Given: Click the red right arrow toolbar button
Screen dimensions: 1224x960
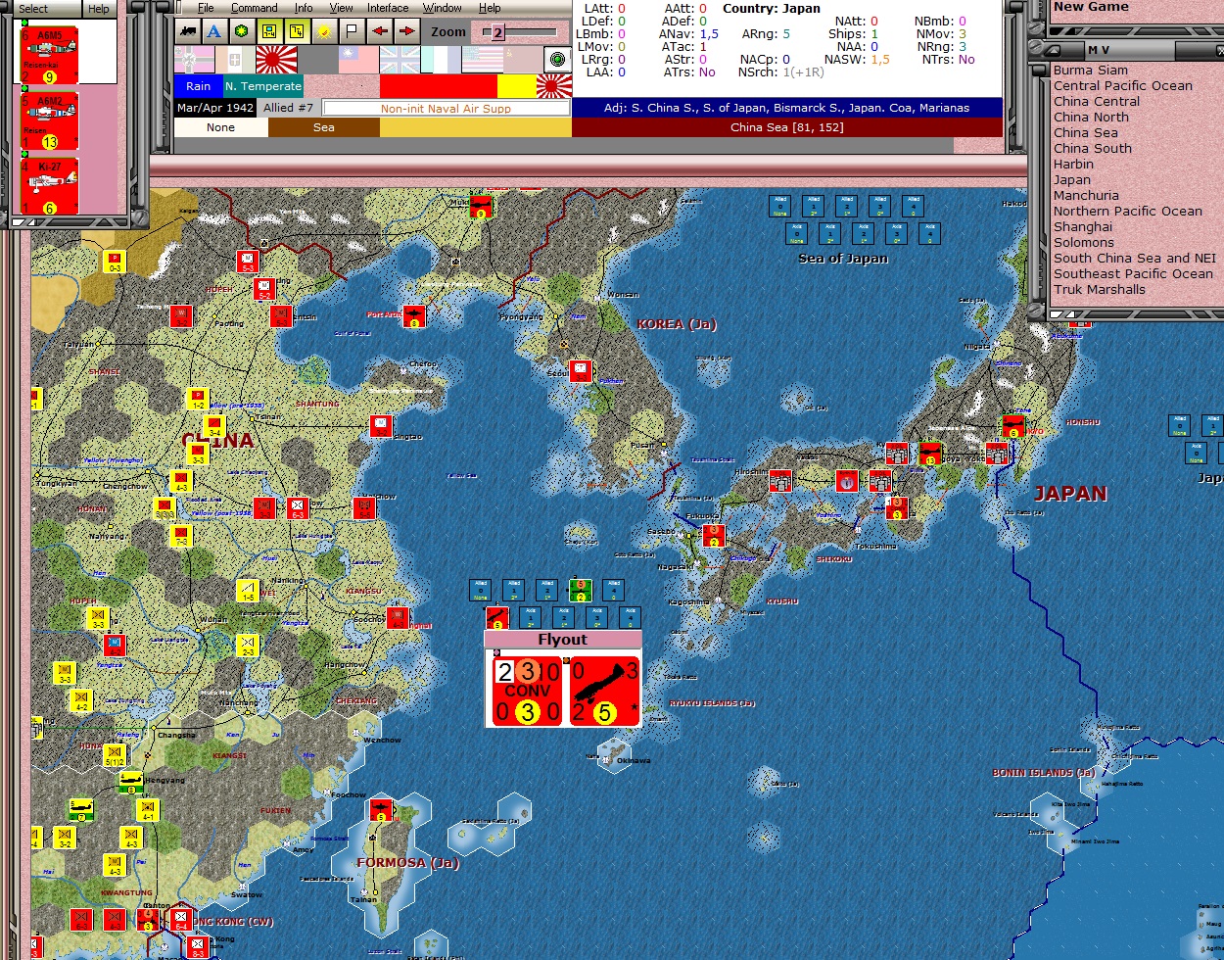Looking at the screenshot, I should [406, 31].
